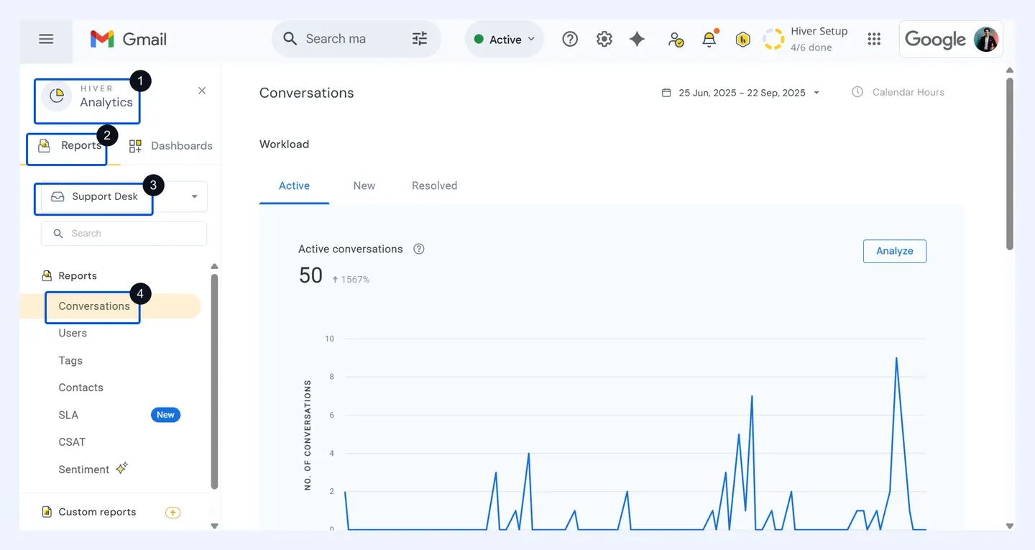
Task: Open the Tags report
Action: [70, 360]
